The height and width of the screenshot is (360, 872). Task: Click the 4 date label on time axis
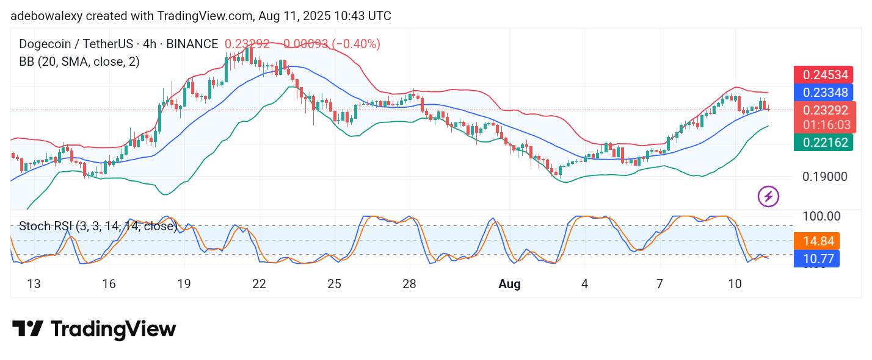[585, 284]
